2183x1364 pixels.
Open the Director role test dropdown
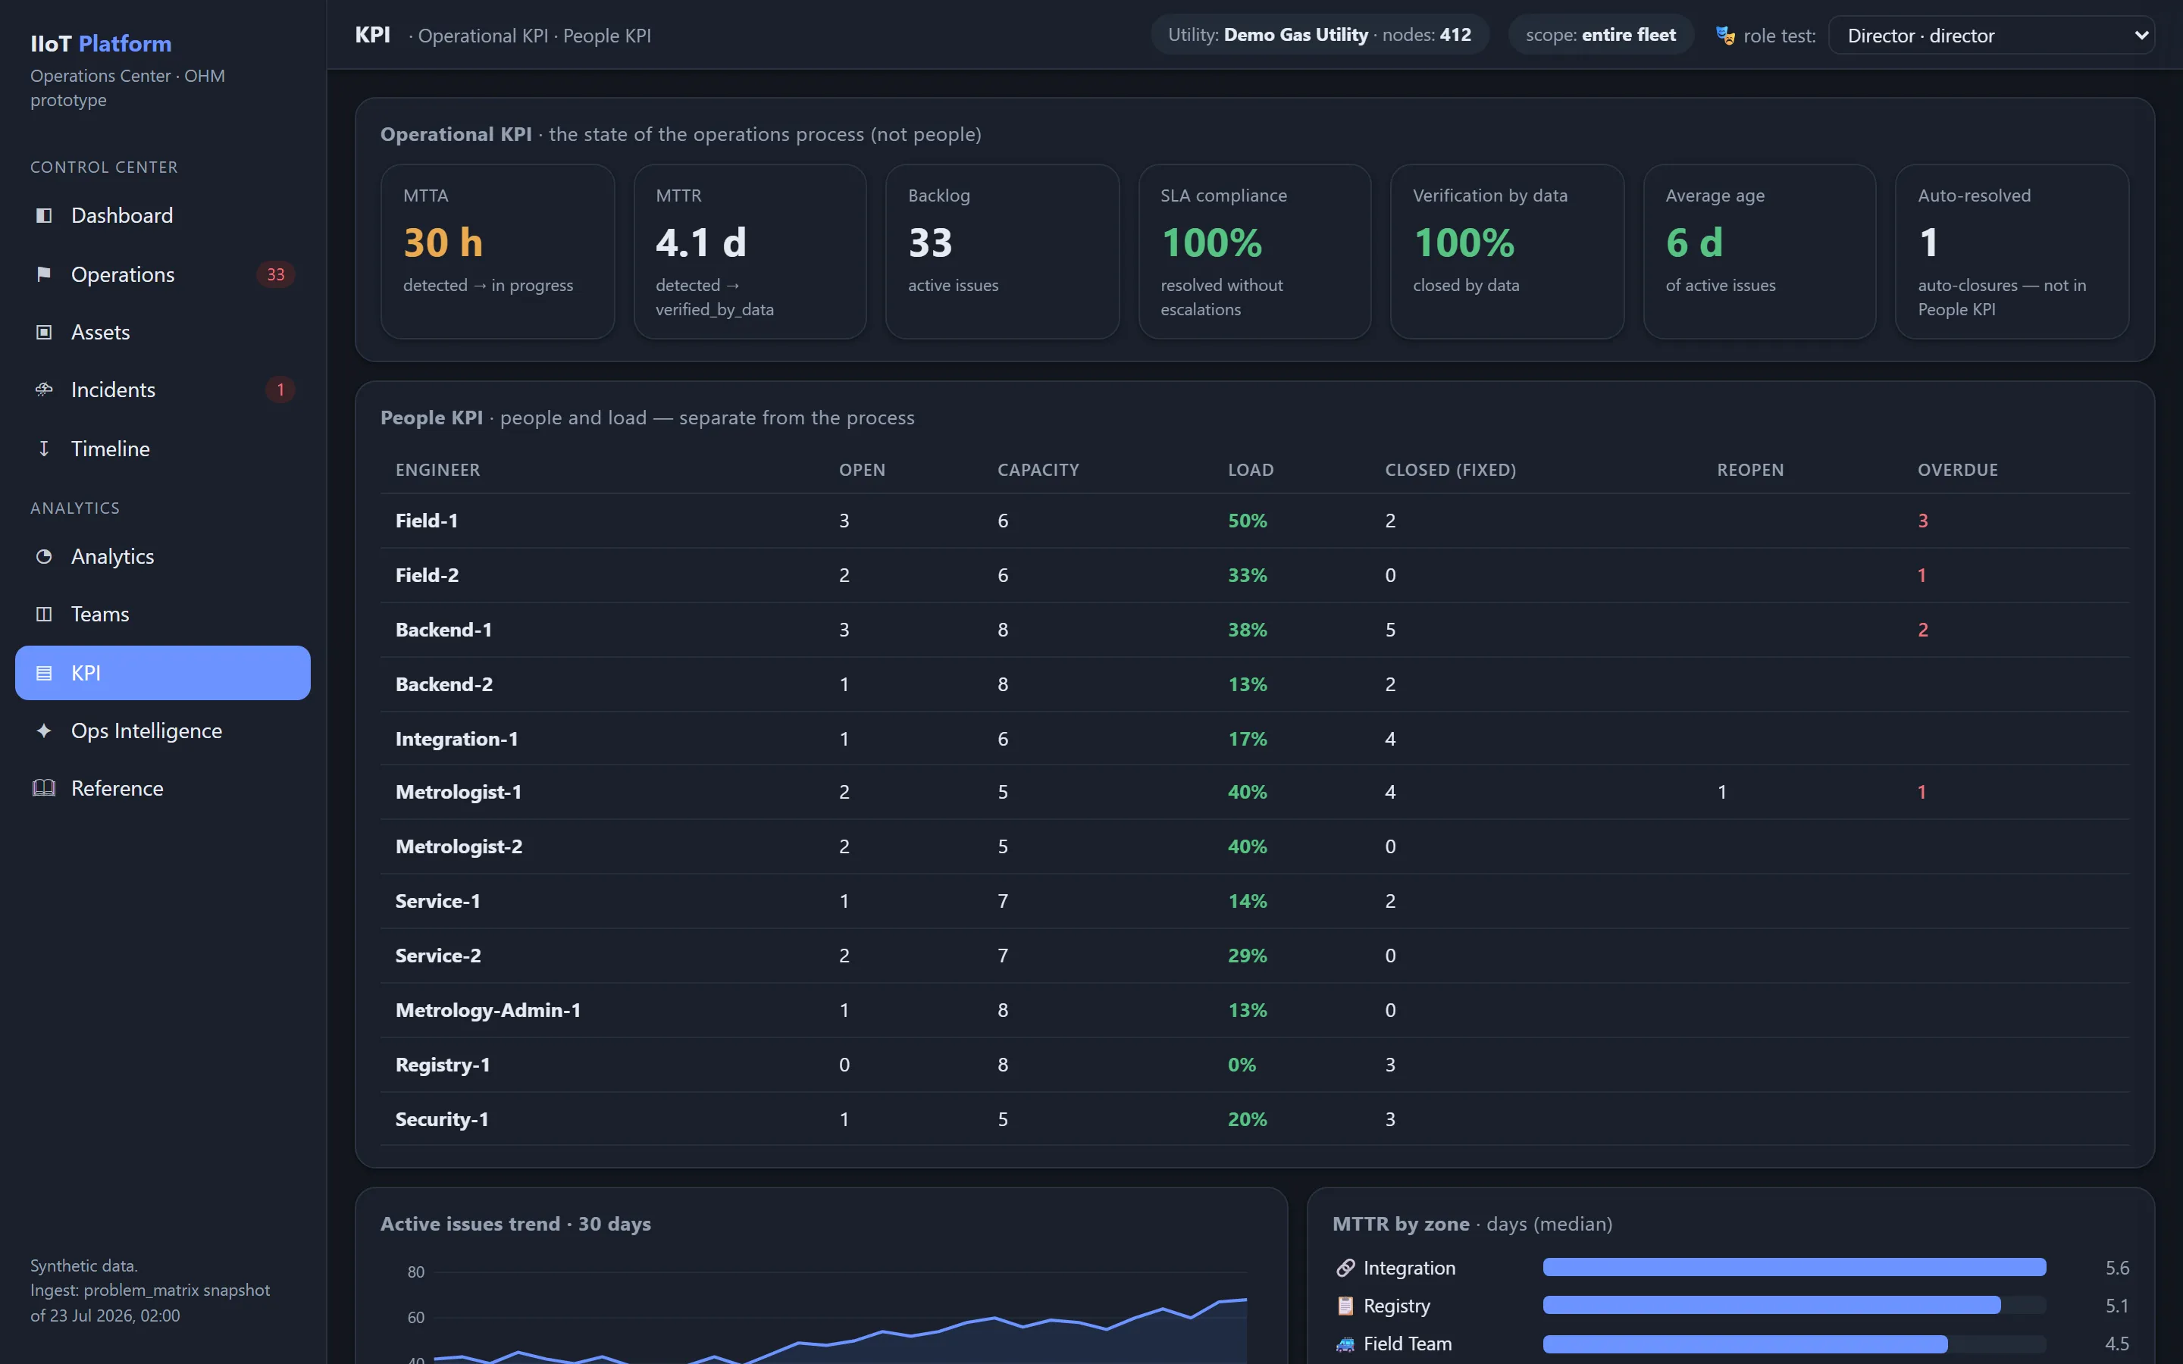coord(1991,36)
